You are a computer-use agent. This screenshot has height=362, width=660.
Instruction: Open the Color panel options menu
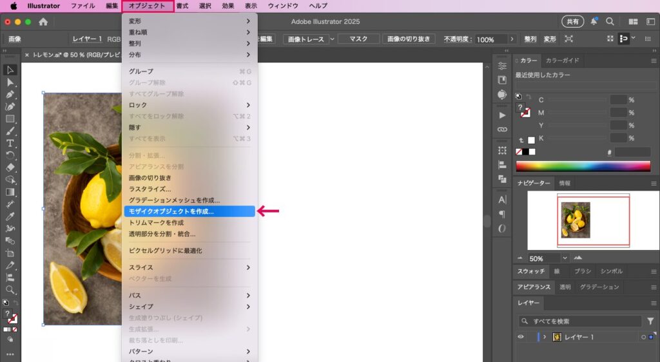[654, 61]
